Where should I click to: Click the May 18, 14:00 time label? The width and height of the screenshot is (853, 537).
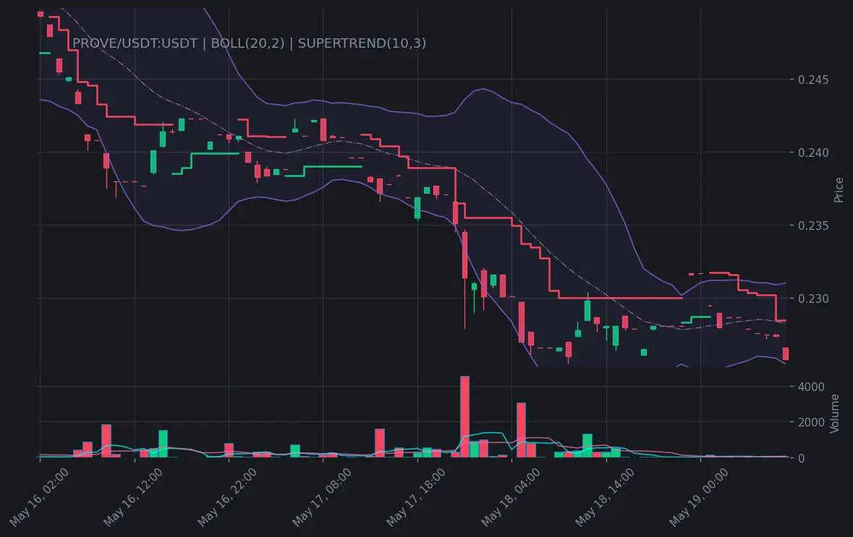click(605, 497)
